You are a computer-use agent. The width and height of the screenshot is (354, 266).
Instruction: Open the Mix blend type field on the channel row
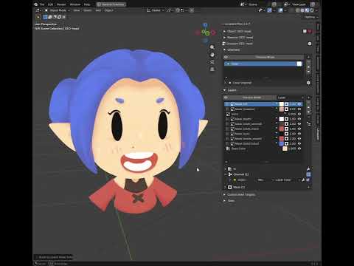263,180
